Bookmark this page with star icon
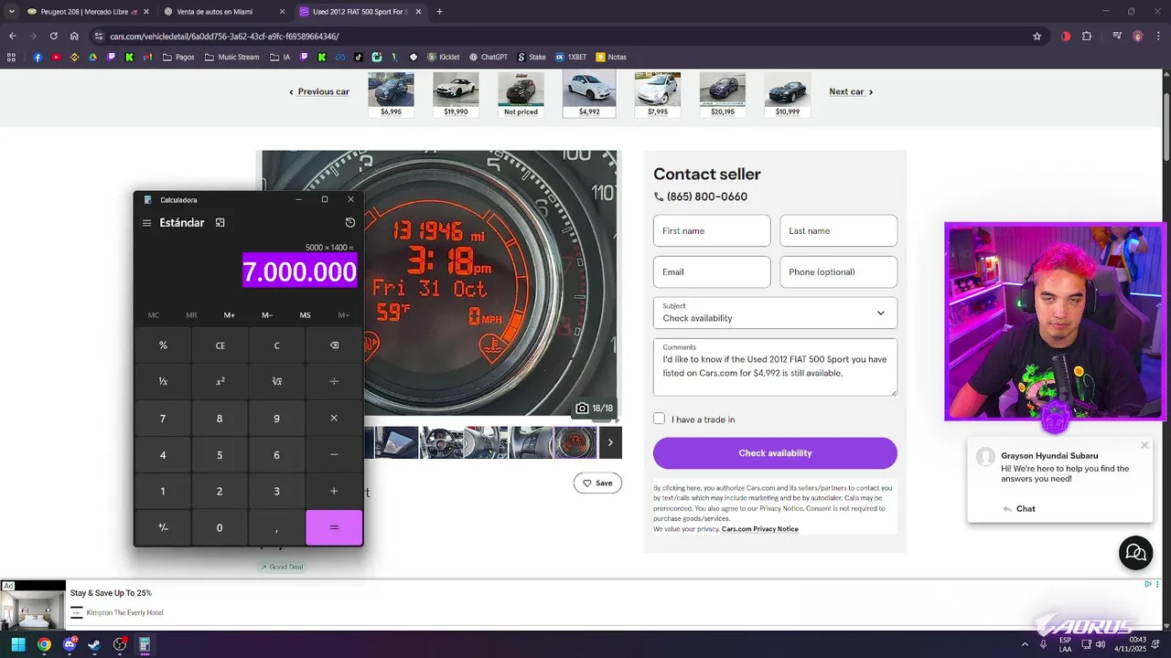The width and height of the screenshot is (1171, 658). point(1037,37)
